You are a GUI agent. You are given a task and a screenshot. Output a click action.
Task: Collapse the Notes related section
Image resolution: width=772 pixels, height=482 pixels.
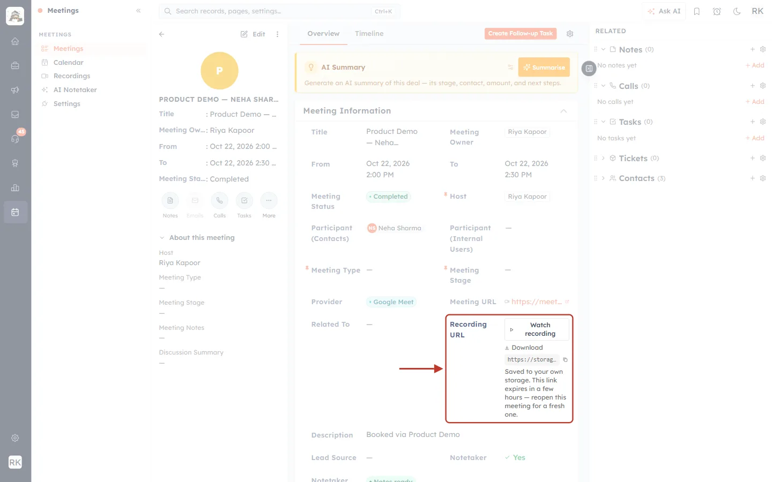tap(603, 49)
